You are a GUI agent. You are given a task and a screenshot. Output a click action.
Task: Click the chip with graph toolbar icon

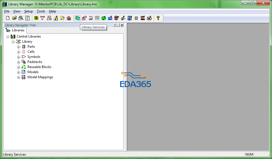(x=91, y=18)
